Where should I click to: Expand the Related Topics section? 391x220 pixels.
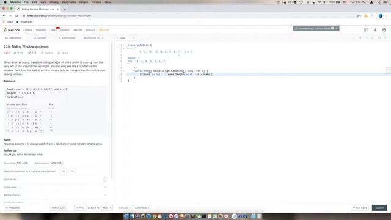point(55,195)
